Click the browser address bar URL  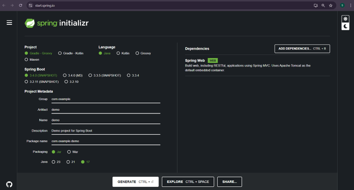pyautogui.click(x=45, y=6)
